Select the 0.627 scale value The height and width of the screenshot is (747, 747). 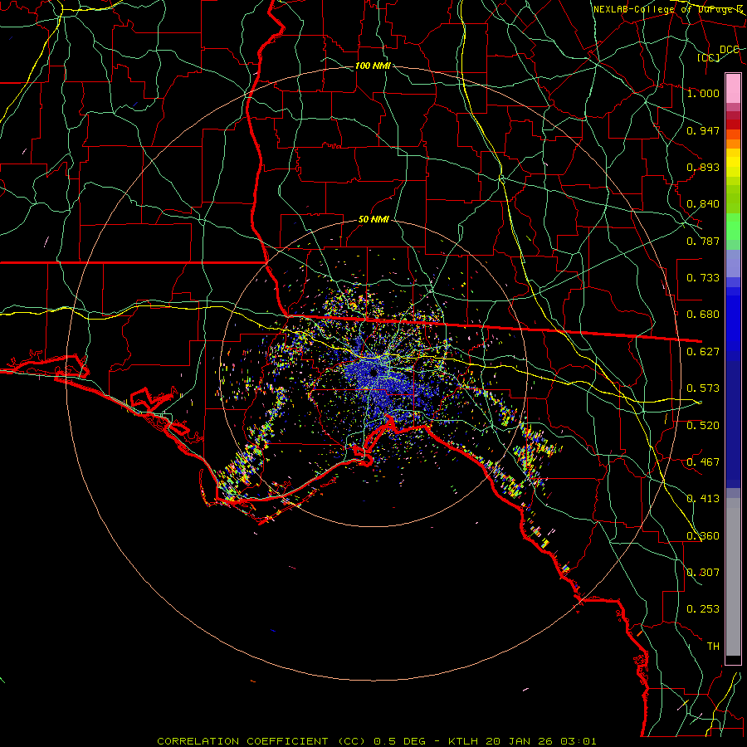tap(703, 352)
